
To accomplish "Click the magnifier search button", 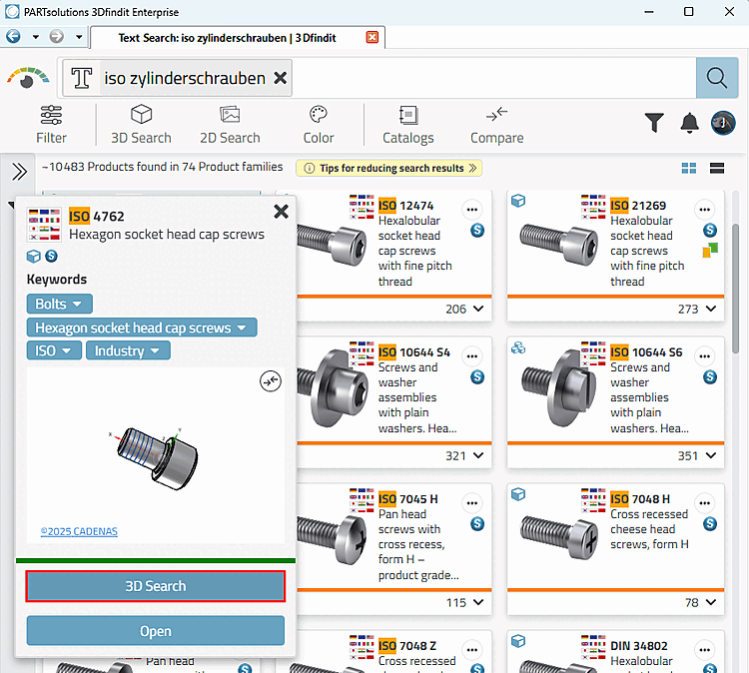I will [x=717, y=77].
